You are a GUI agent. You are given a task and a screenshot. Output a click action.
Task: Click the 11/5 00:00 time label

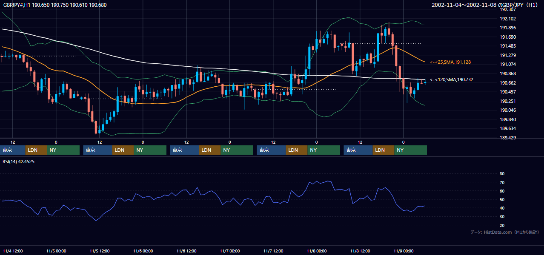tap(56, 251)
